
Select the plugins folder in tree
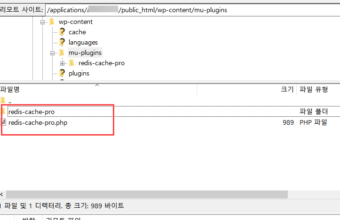coord(79,74)
